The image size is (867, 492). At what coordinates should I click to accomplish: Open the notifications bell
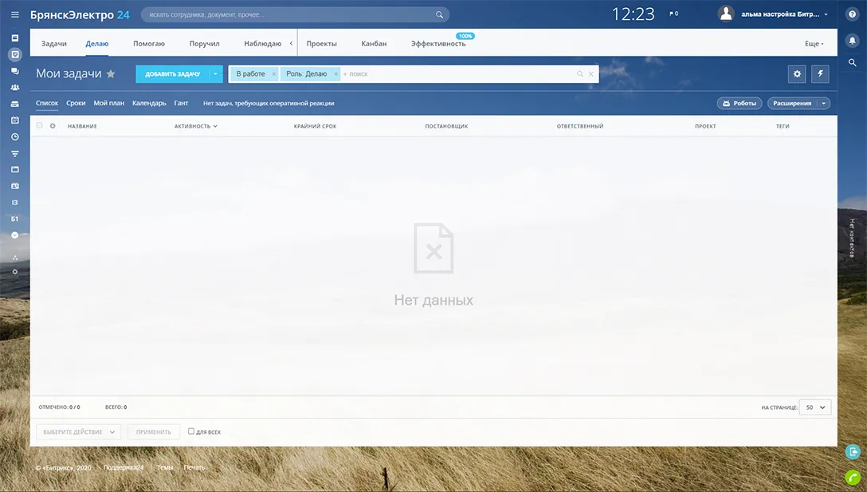[852, 41]
